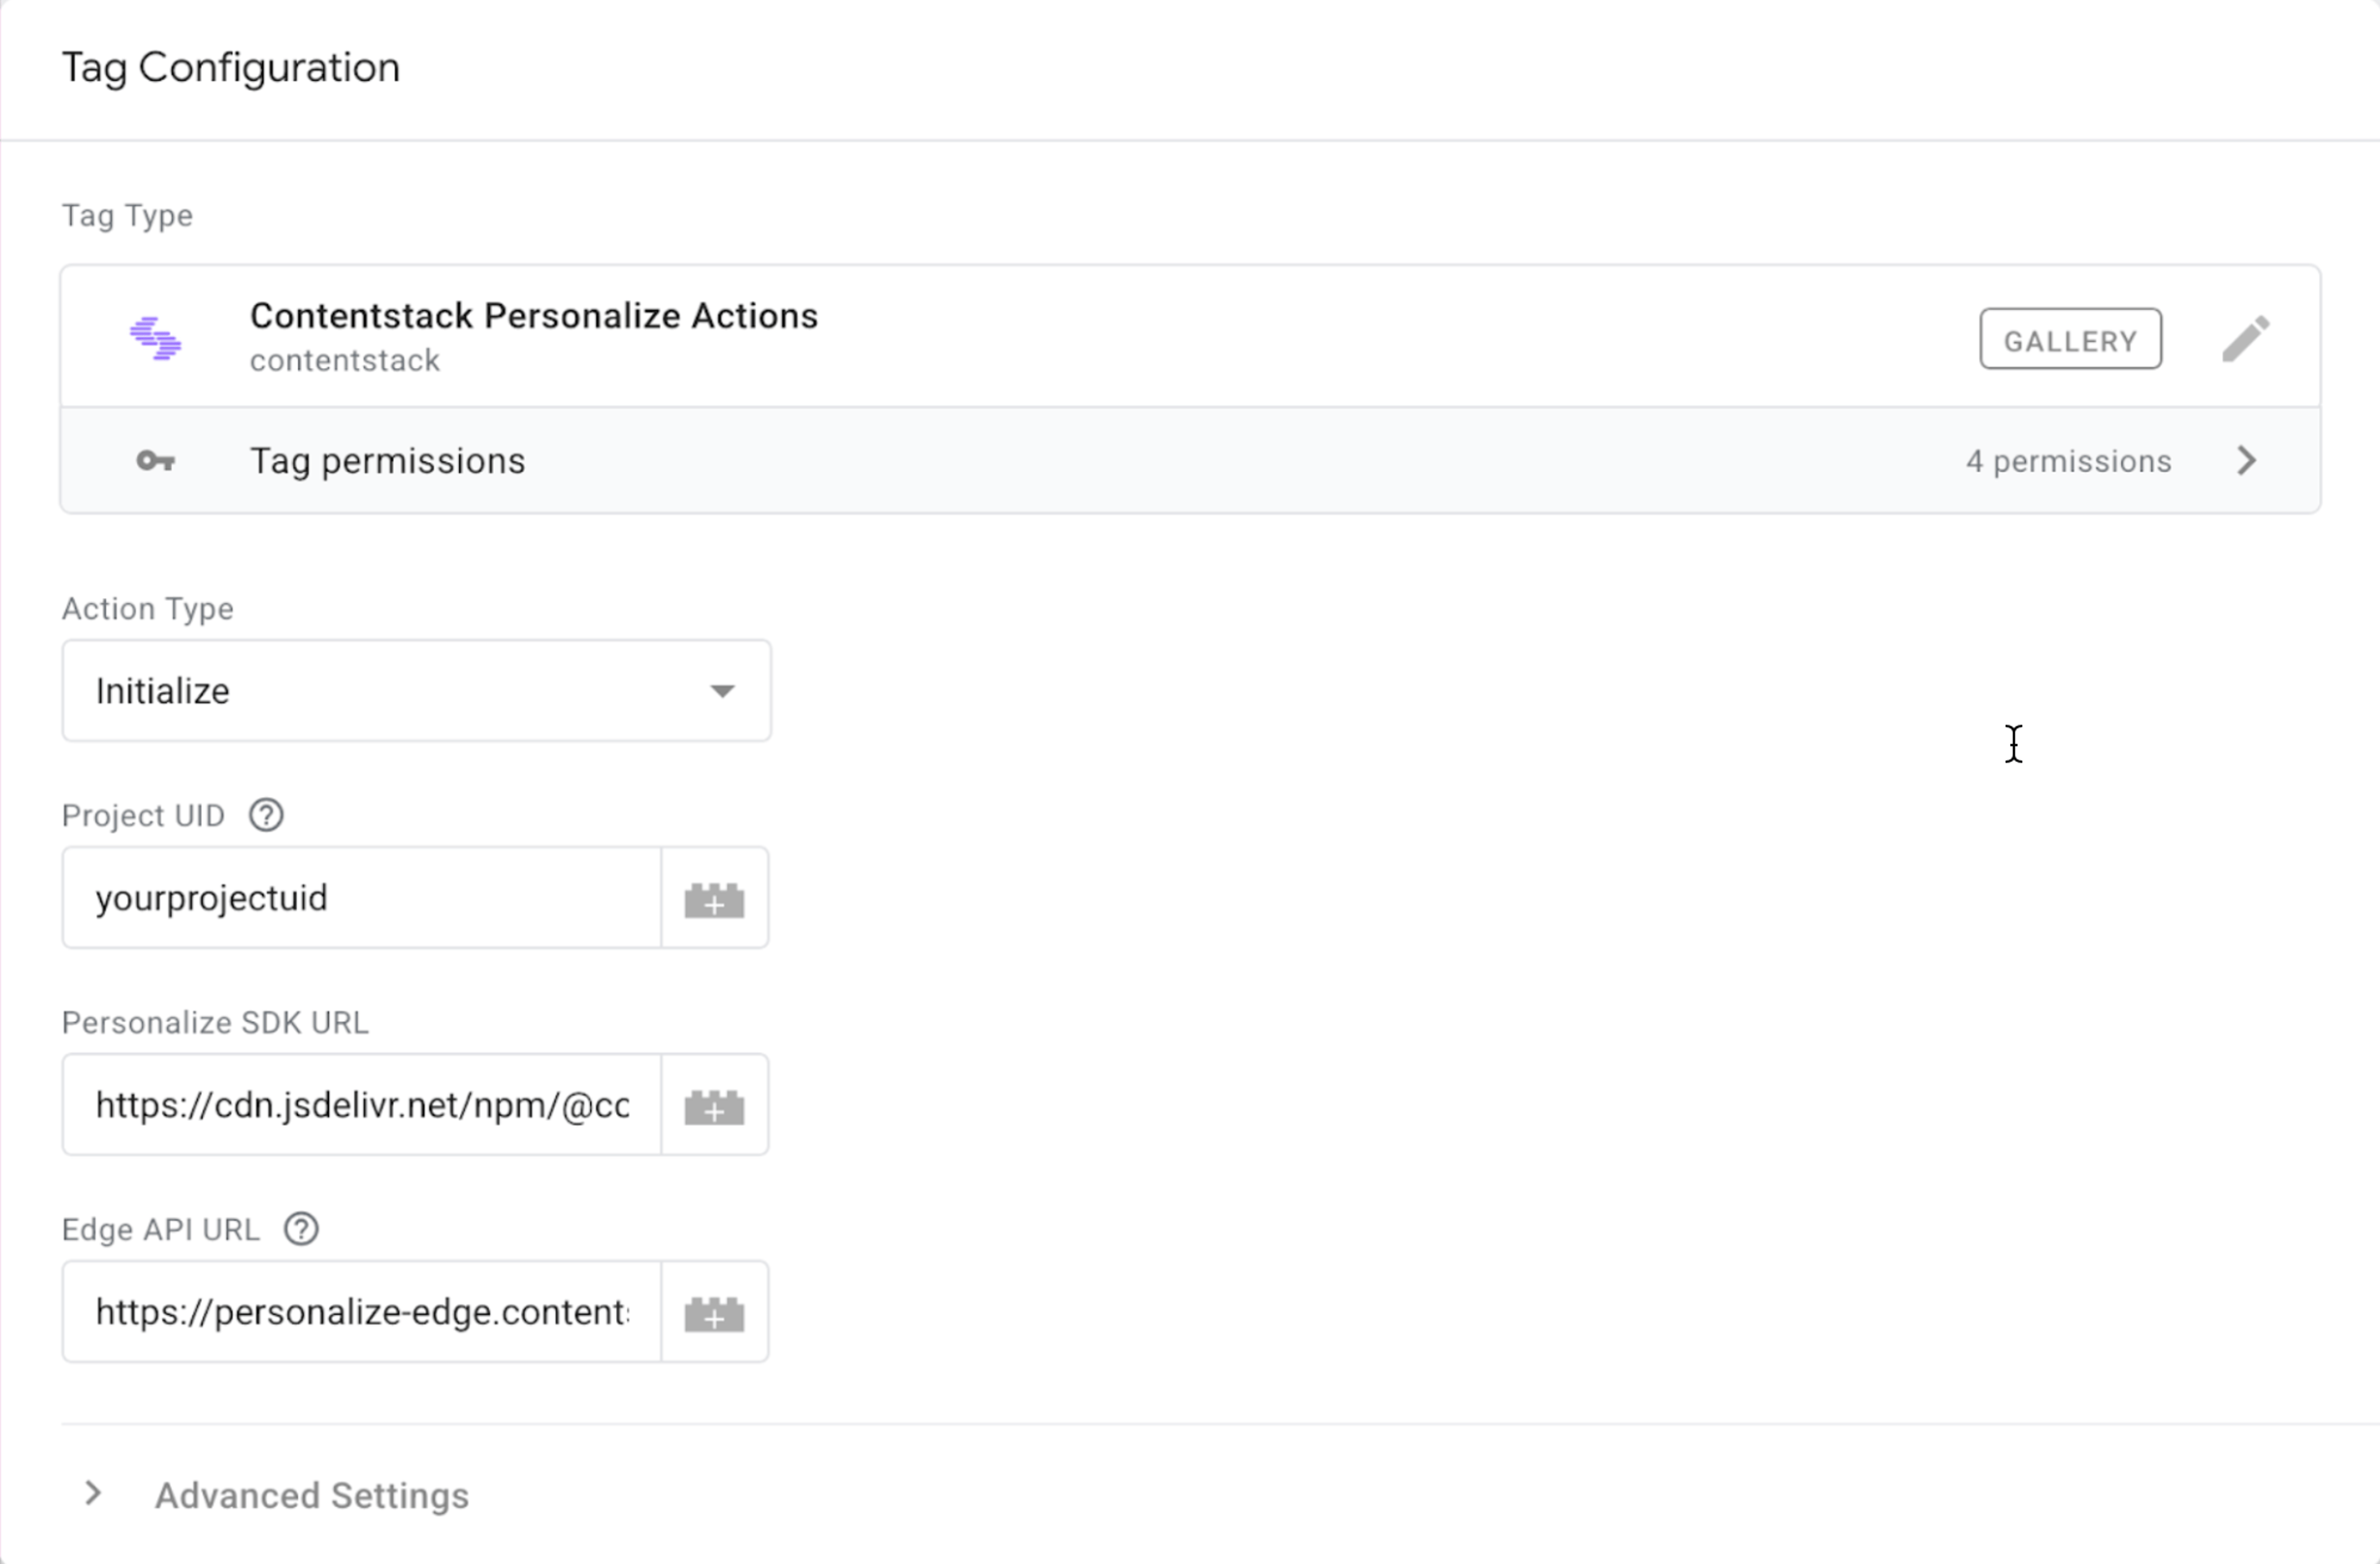This screenshot has height=1564, width=2380.
Task: Click into the Personalize SDK URL field
Action: point(361,1105)
